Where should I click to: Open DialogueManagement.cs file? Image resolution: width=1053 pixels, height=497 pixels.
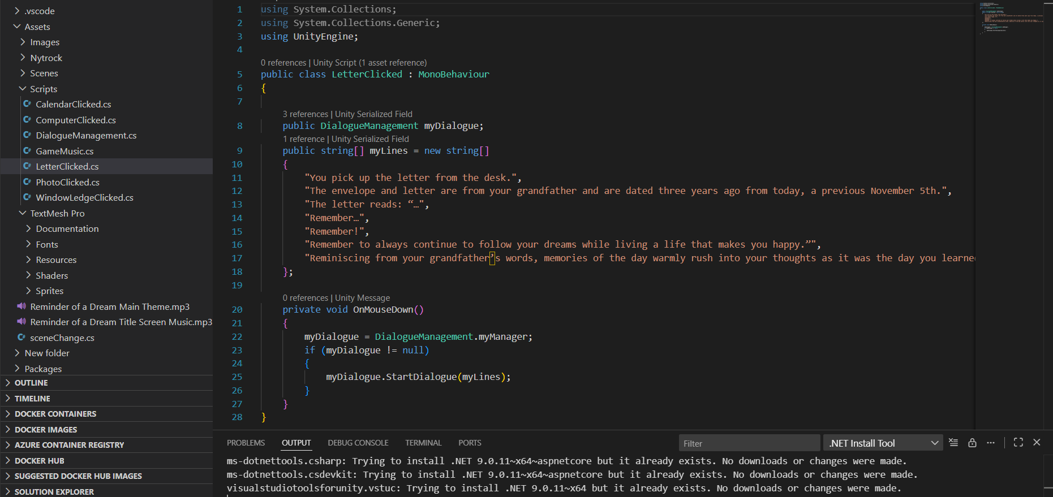(86, 135)
